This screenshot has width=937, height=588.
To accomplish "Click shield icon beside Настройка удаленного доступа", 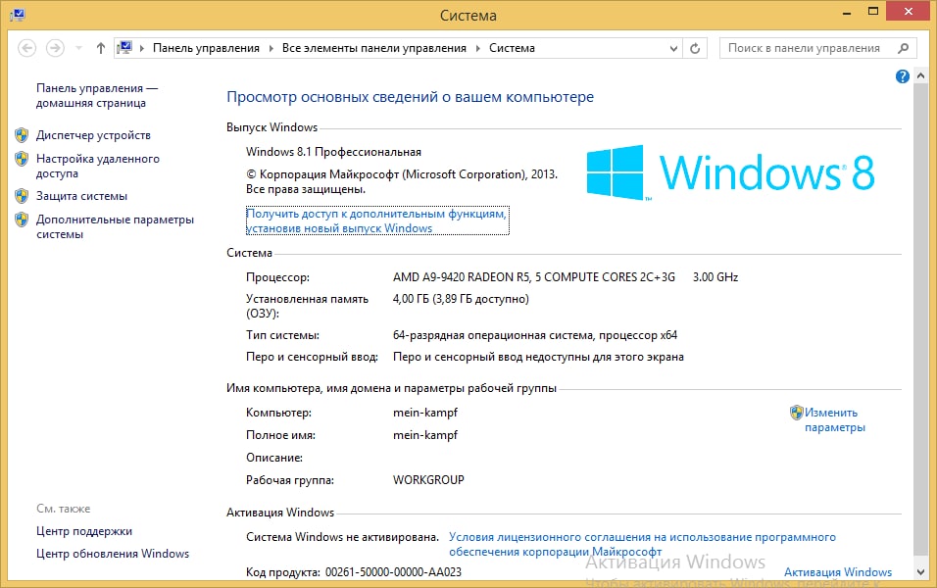I will tap(22, 159).
